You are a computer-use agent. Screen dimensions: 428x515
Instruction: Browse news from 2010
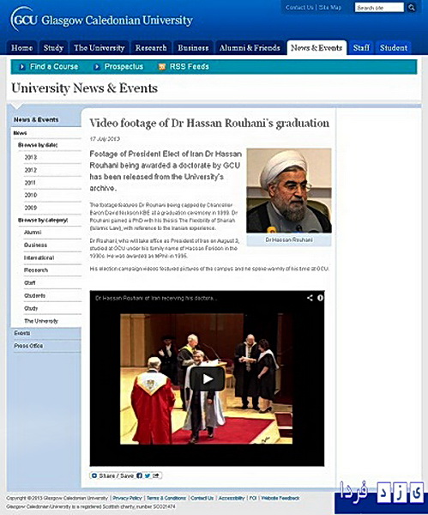pos(31,195)
